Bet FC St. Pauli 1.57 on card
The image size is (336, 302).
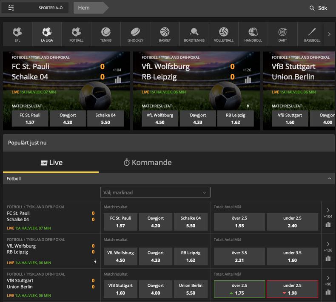[x=30, y=119]
